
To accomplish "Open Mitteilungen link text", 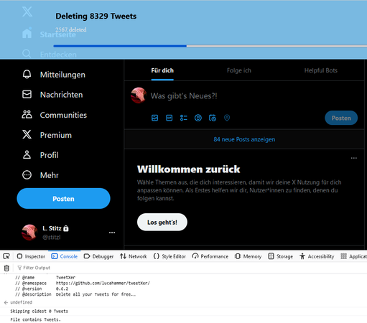I will point(62,75).
